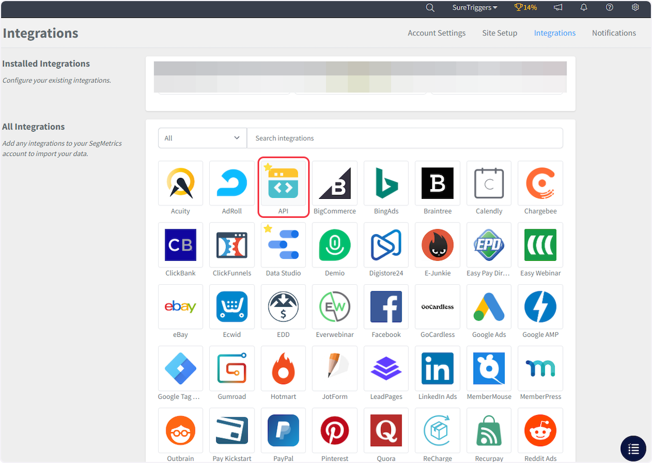
Task: Add the LeadPages integration
Action: click(x=386, y=368)
